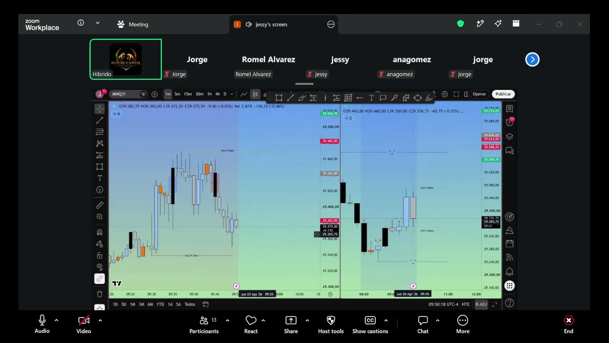This screenshot has width=609, height=343.
Task: Select the 3M date range
Action: [x=141, y=304]
